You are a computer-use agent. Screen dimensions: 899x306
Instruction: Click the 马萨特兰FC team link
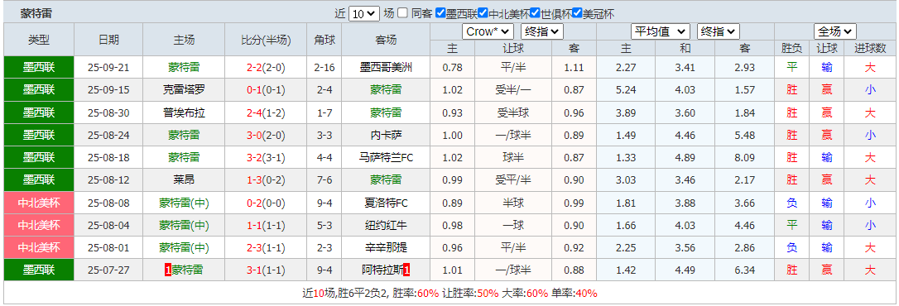[386, 158]
